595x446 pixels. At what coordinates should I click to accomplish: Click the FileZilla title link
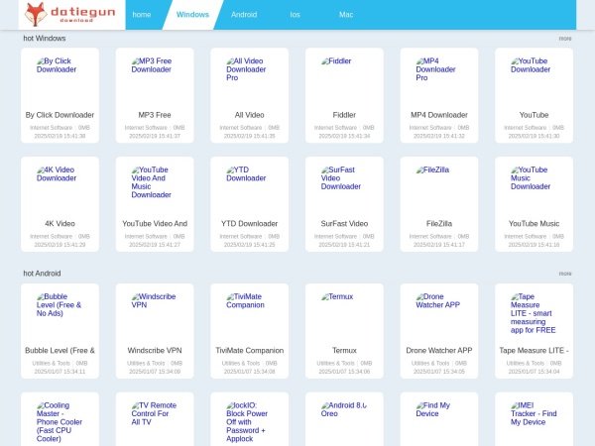(439, 224)
